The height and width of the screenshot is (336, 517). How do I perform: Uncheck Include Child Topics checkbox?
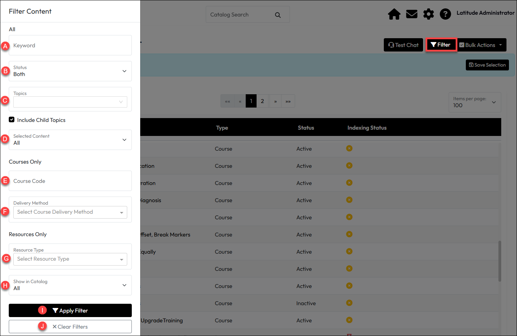(x=12, y=120)
